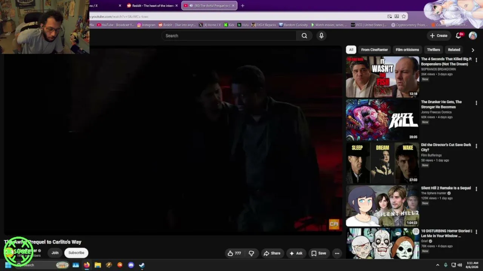Subscribe to the channel

coord(76,253)
